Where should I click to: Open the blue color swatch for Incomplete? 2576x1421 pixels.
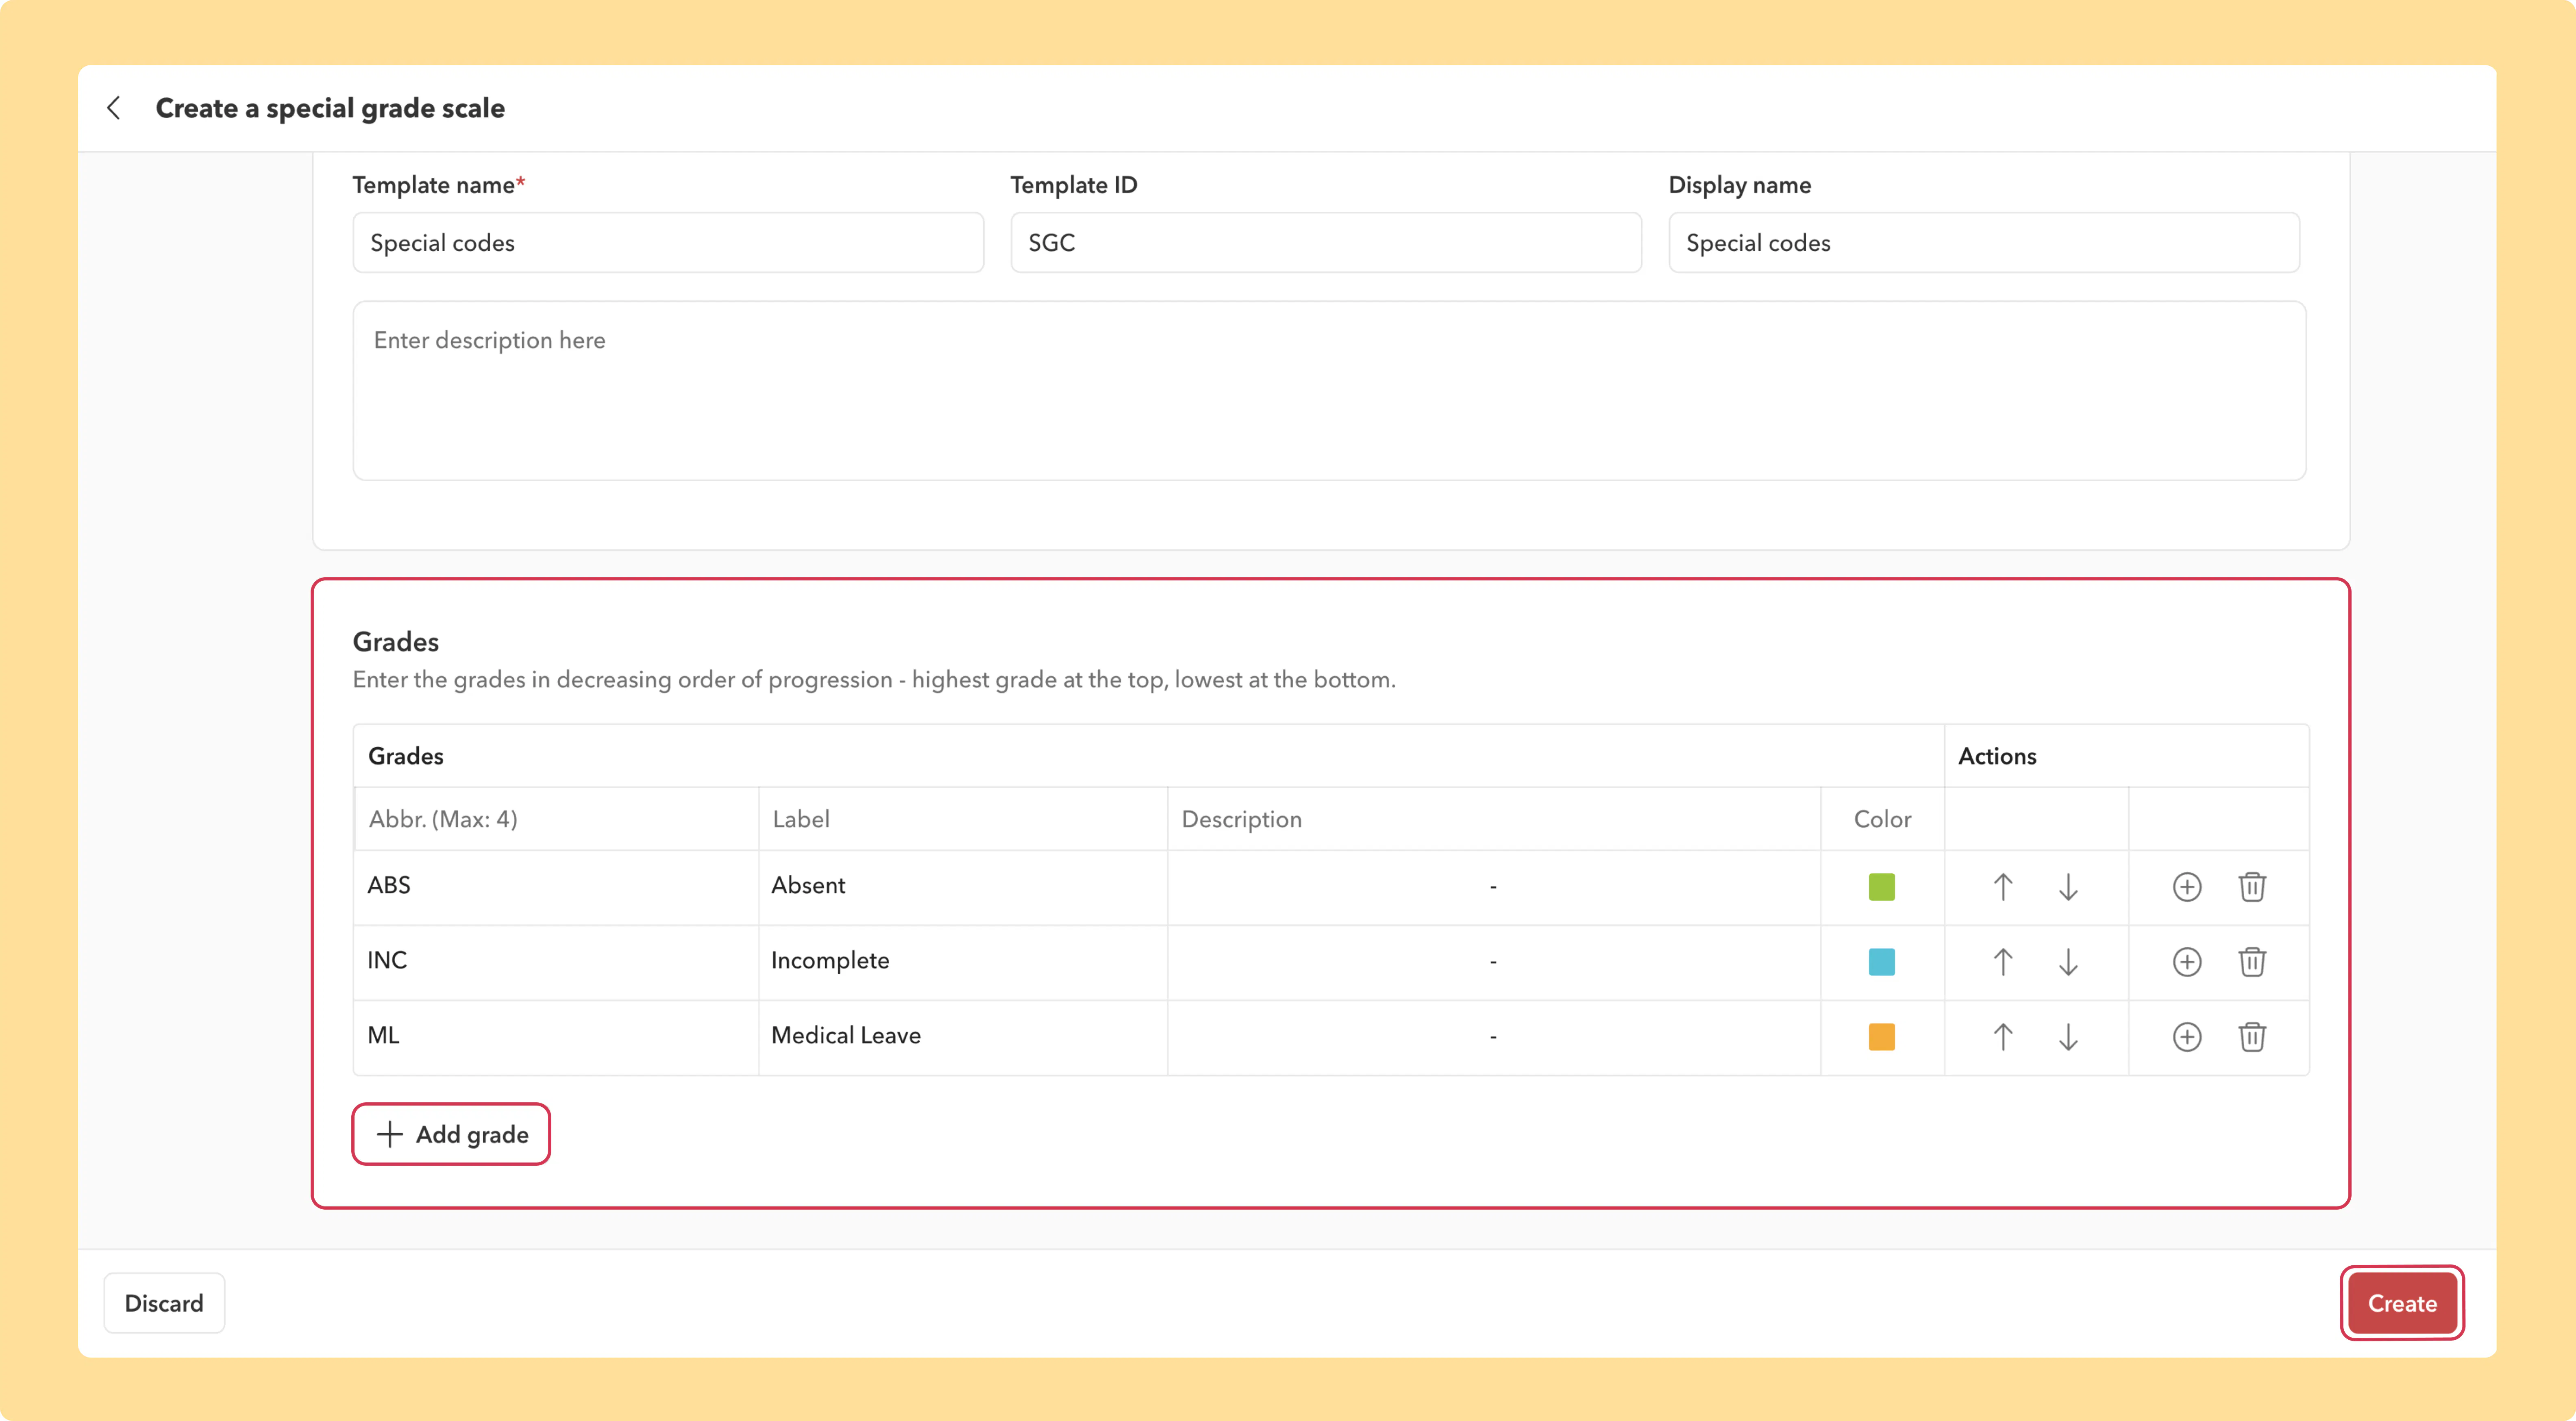1882,962
